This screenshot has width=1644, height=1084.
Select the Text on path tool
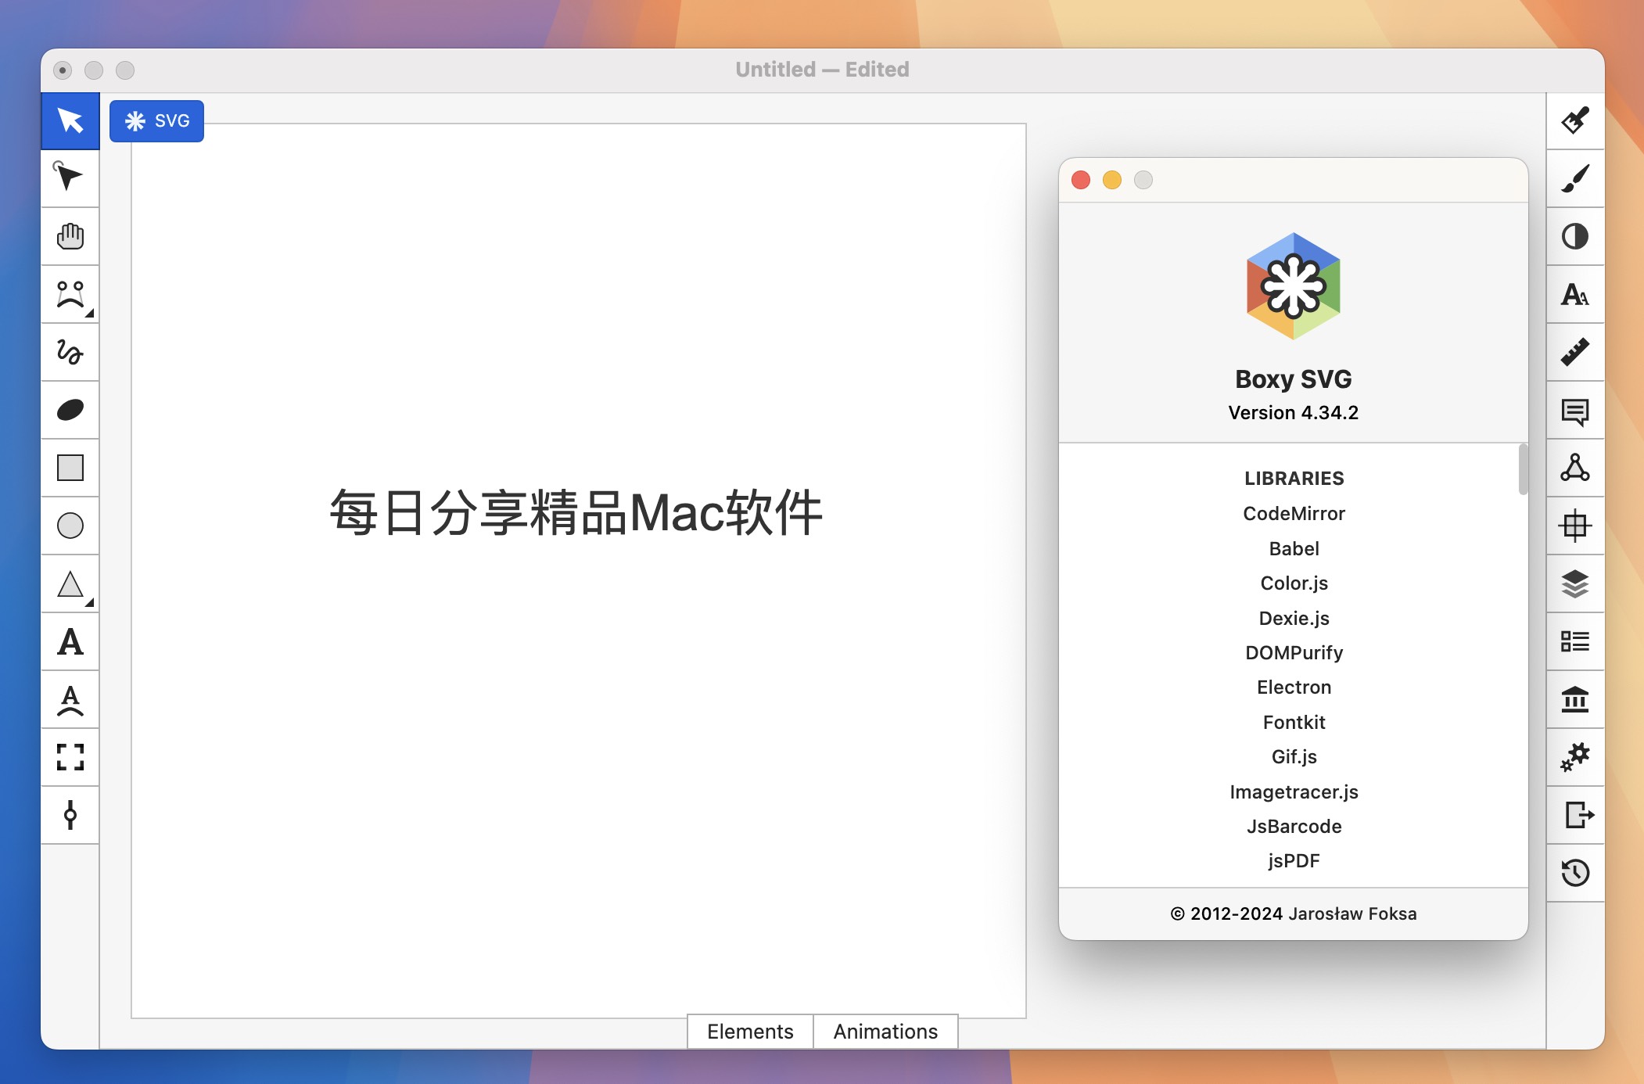pyautogui.click(x=70, y=699)
